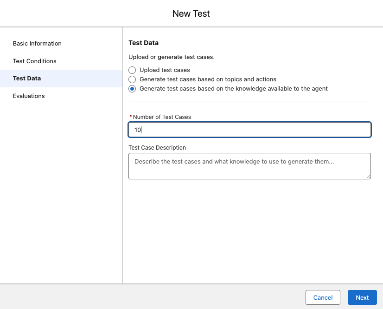Cancel the New Test dialog
Viewport: 383px width, 309px height.
click(323, 297)
